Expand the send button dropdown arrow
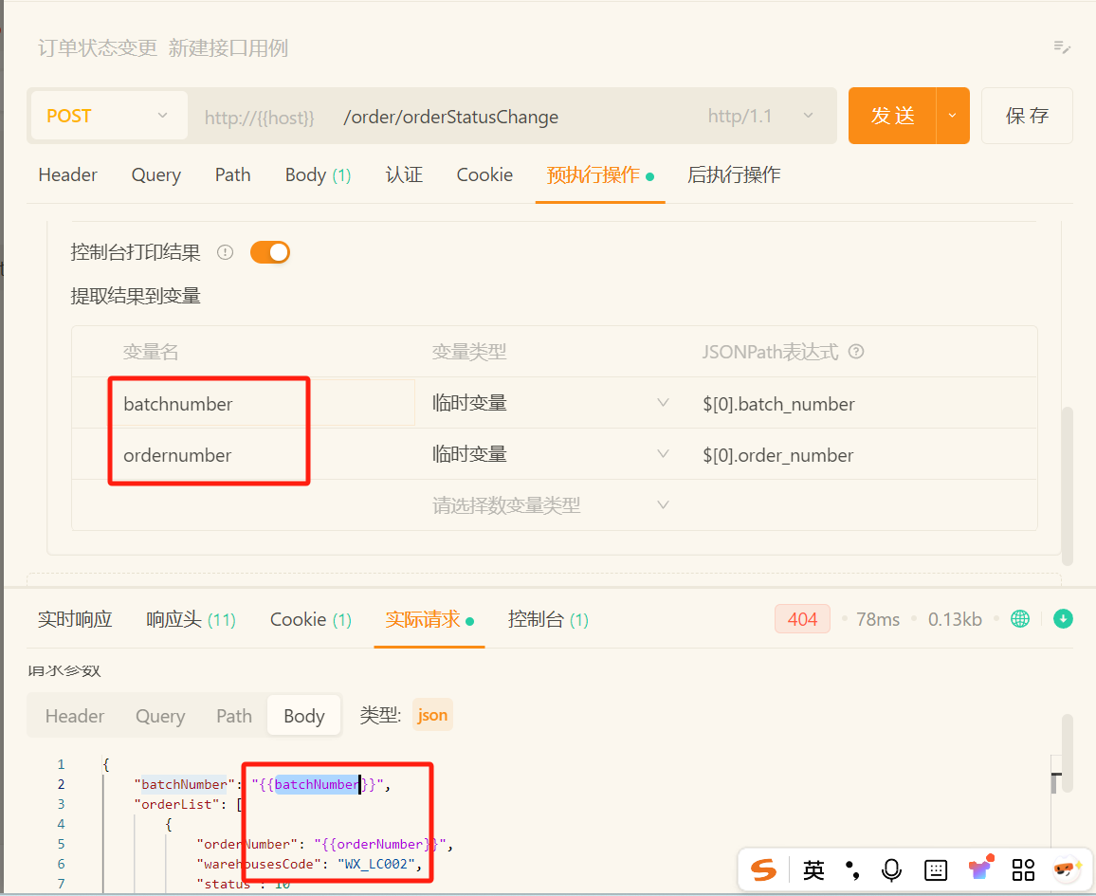 tap(952, 116)
